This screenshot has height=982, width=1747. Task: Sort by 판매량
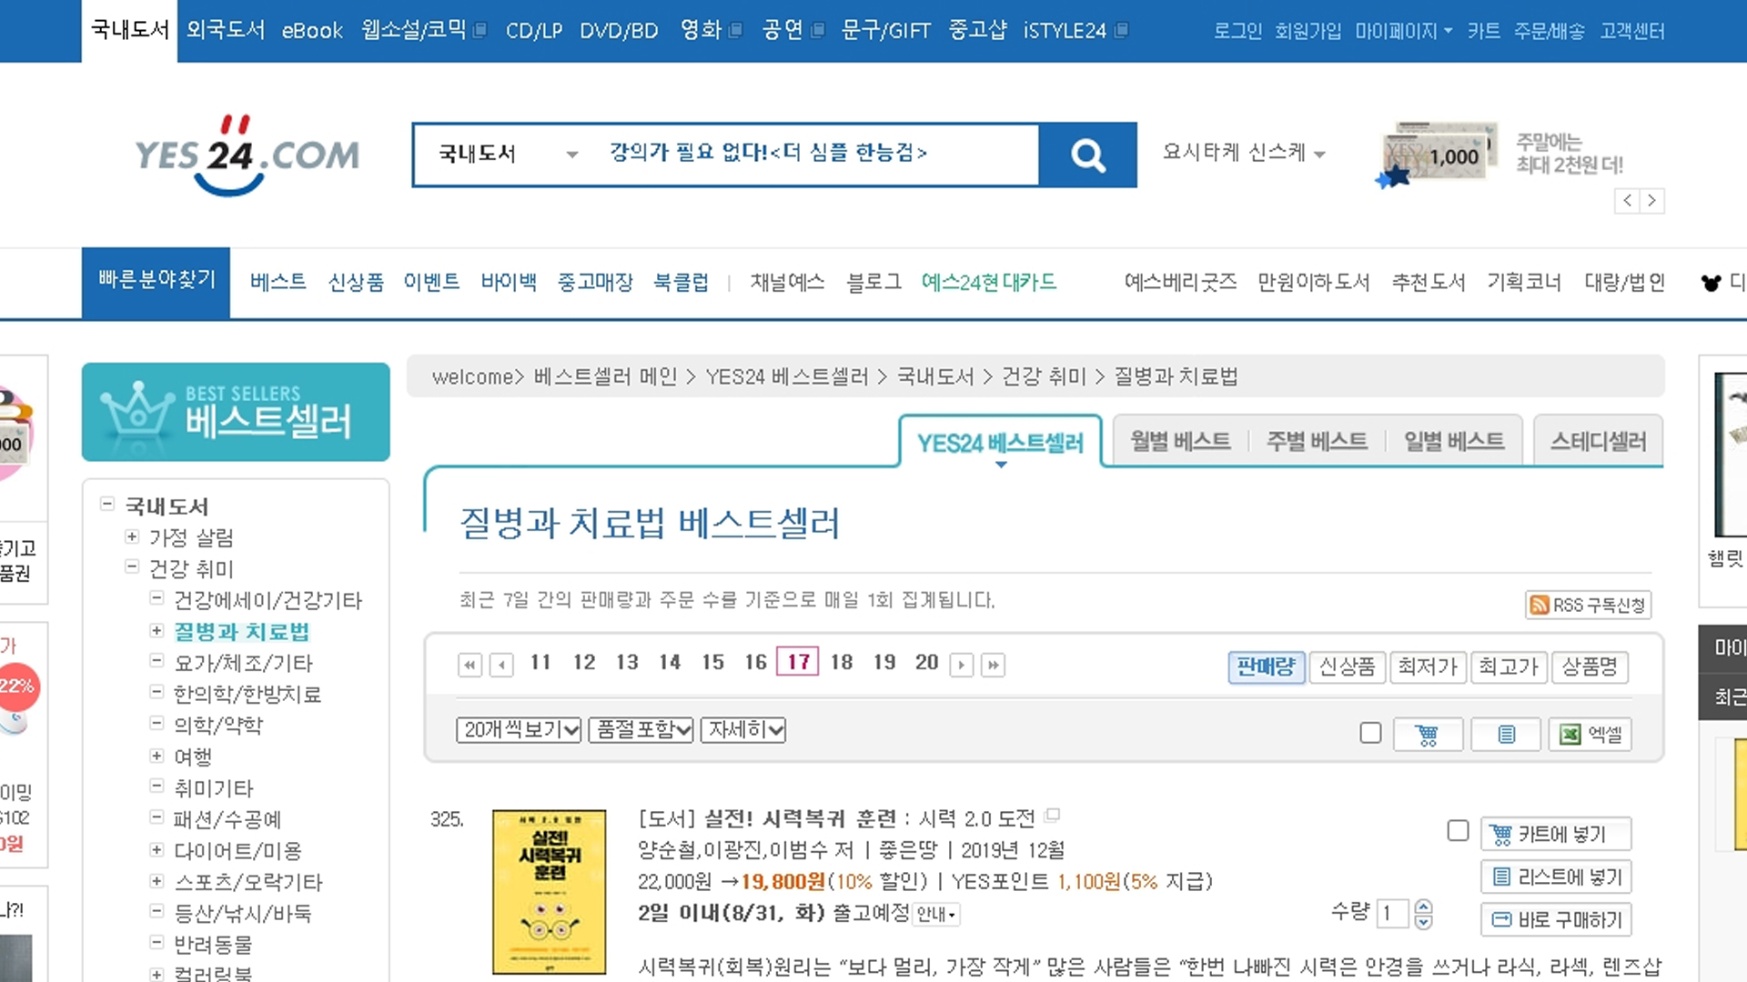[x=1266, y=666]
